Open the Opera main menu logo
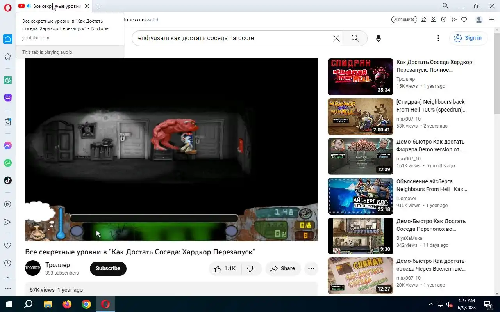Image resolution: width=500 pixels, height=312 pixels. pos(7,7)
